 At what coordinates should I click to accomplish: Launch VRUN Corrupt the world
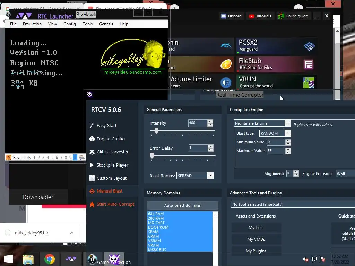276,82
